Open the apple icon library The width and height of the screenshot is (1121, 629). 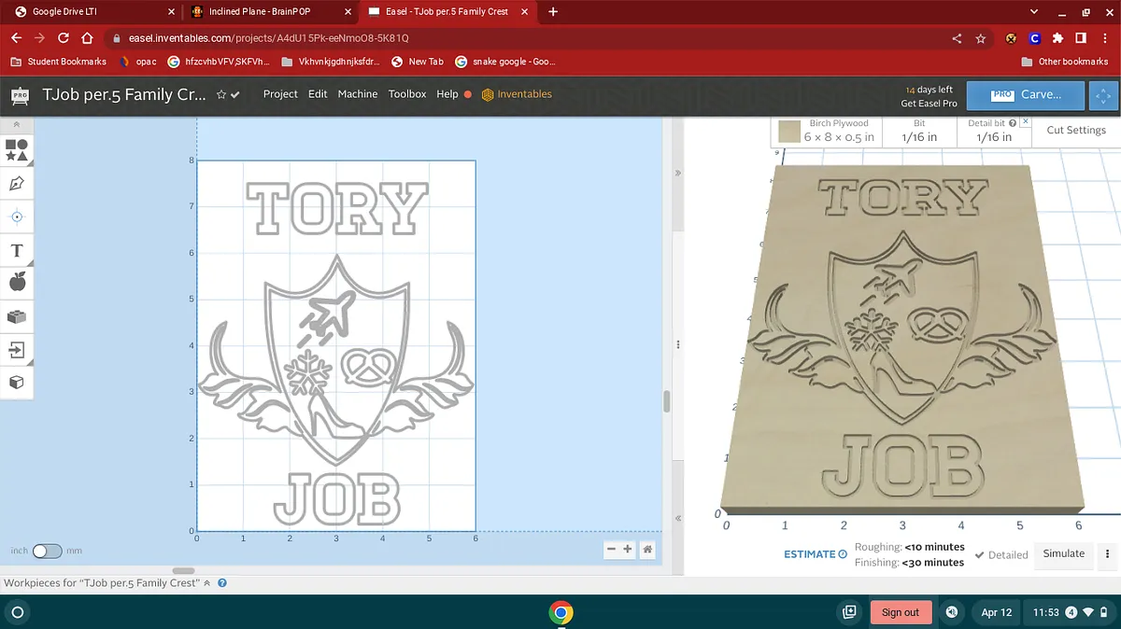[17, 283]
